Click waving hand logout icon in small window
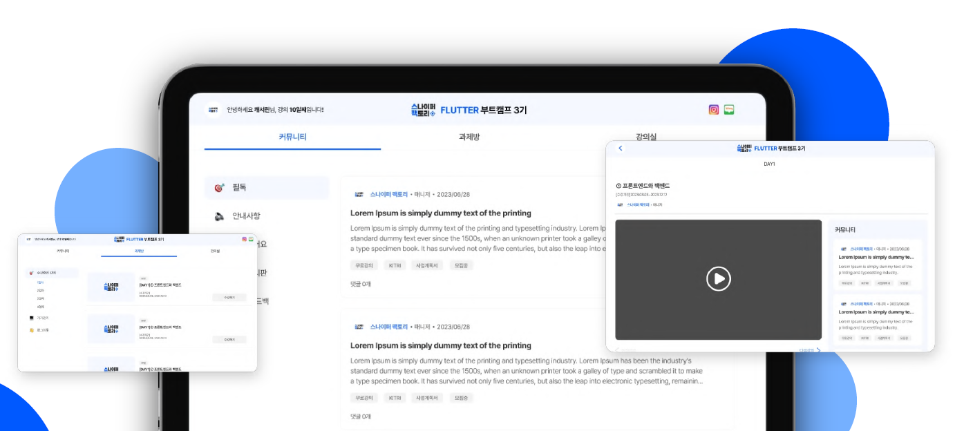The width and height of the screenshot is (964, 431). pos(31,330)
